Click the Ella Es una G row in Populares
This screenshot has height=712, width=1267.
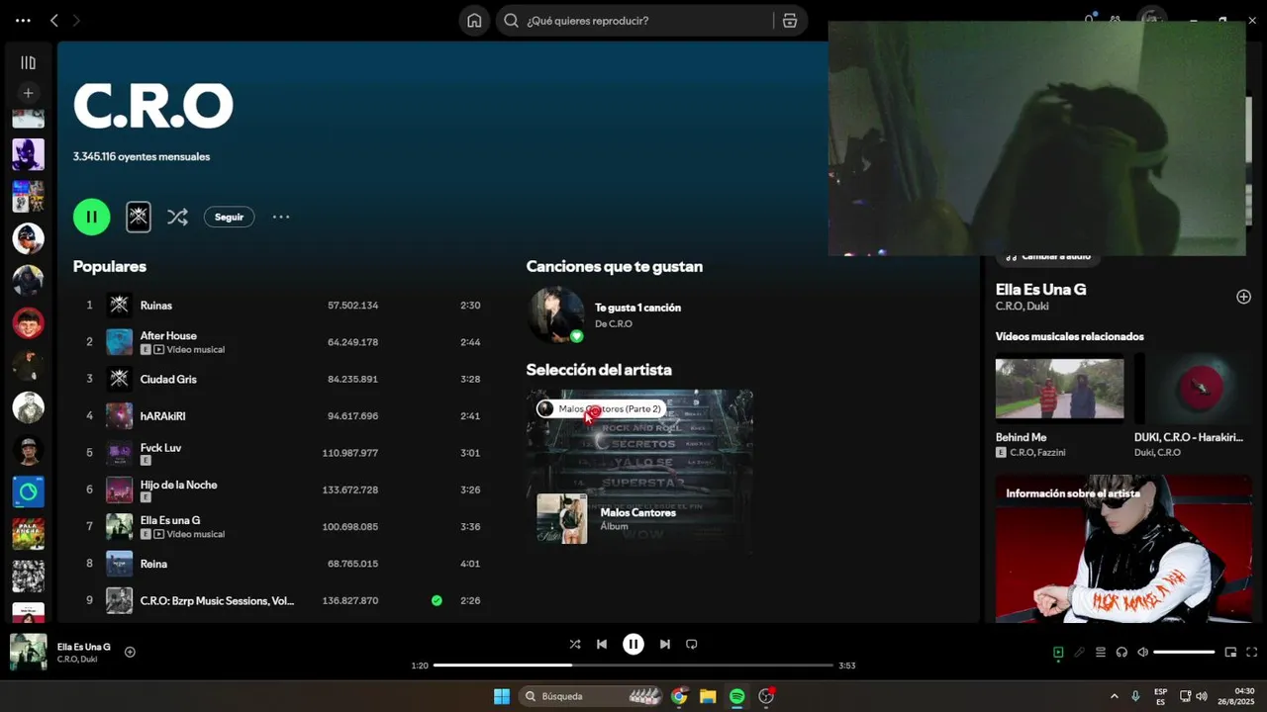[x=282, y=526]
